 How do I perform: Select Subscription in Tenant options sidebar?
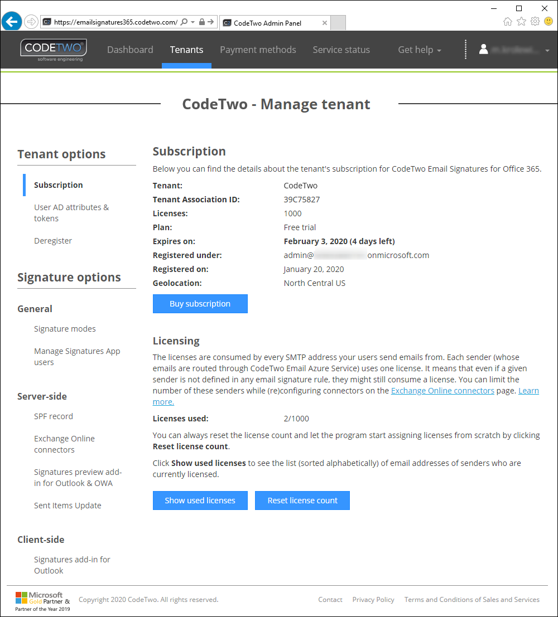pyautogui.click(x=59, y=185)
